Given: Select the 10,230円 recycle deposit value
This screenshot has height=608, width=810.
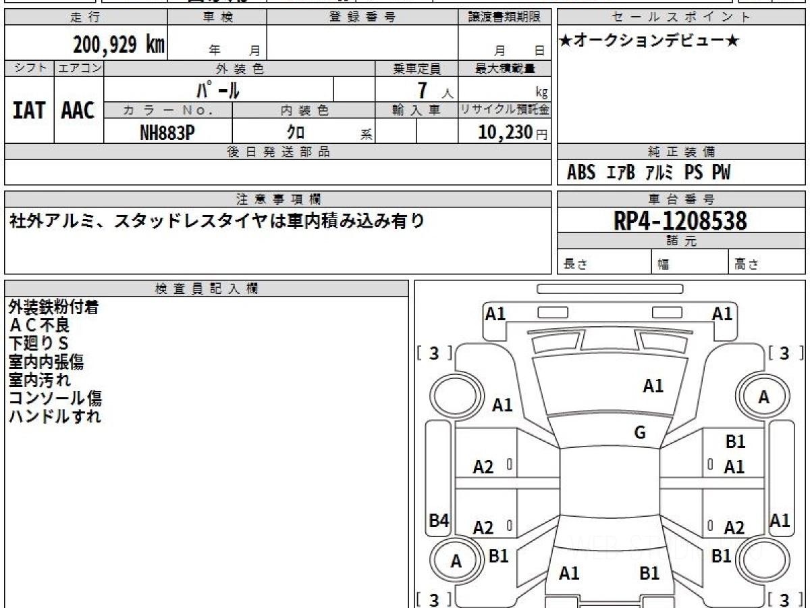Looking at the screenshot, I should pos(513,132).
